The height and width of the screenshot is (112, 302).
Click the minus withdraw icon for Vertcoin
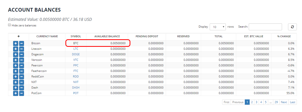(x=21, y=60)
